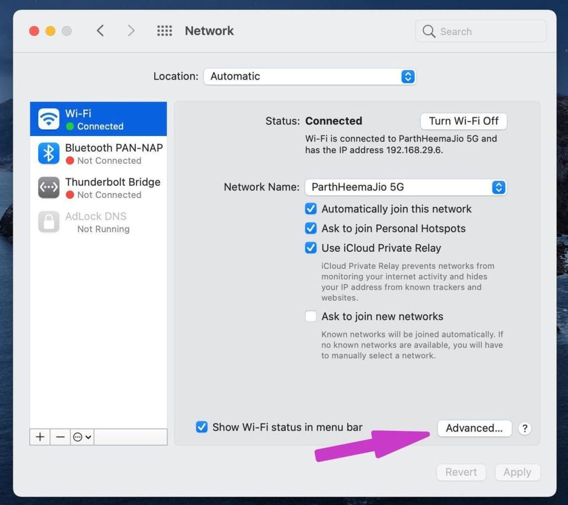This screenshot has width=568, height=505.
Task: Open Show All preferences grid icon
Action: [x=165, y=31]
